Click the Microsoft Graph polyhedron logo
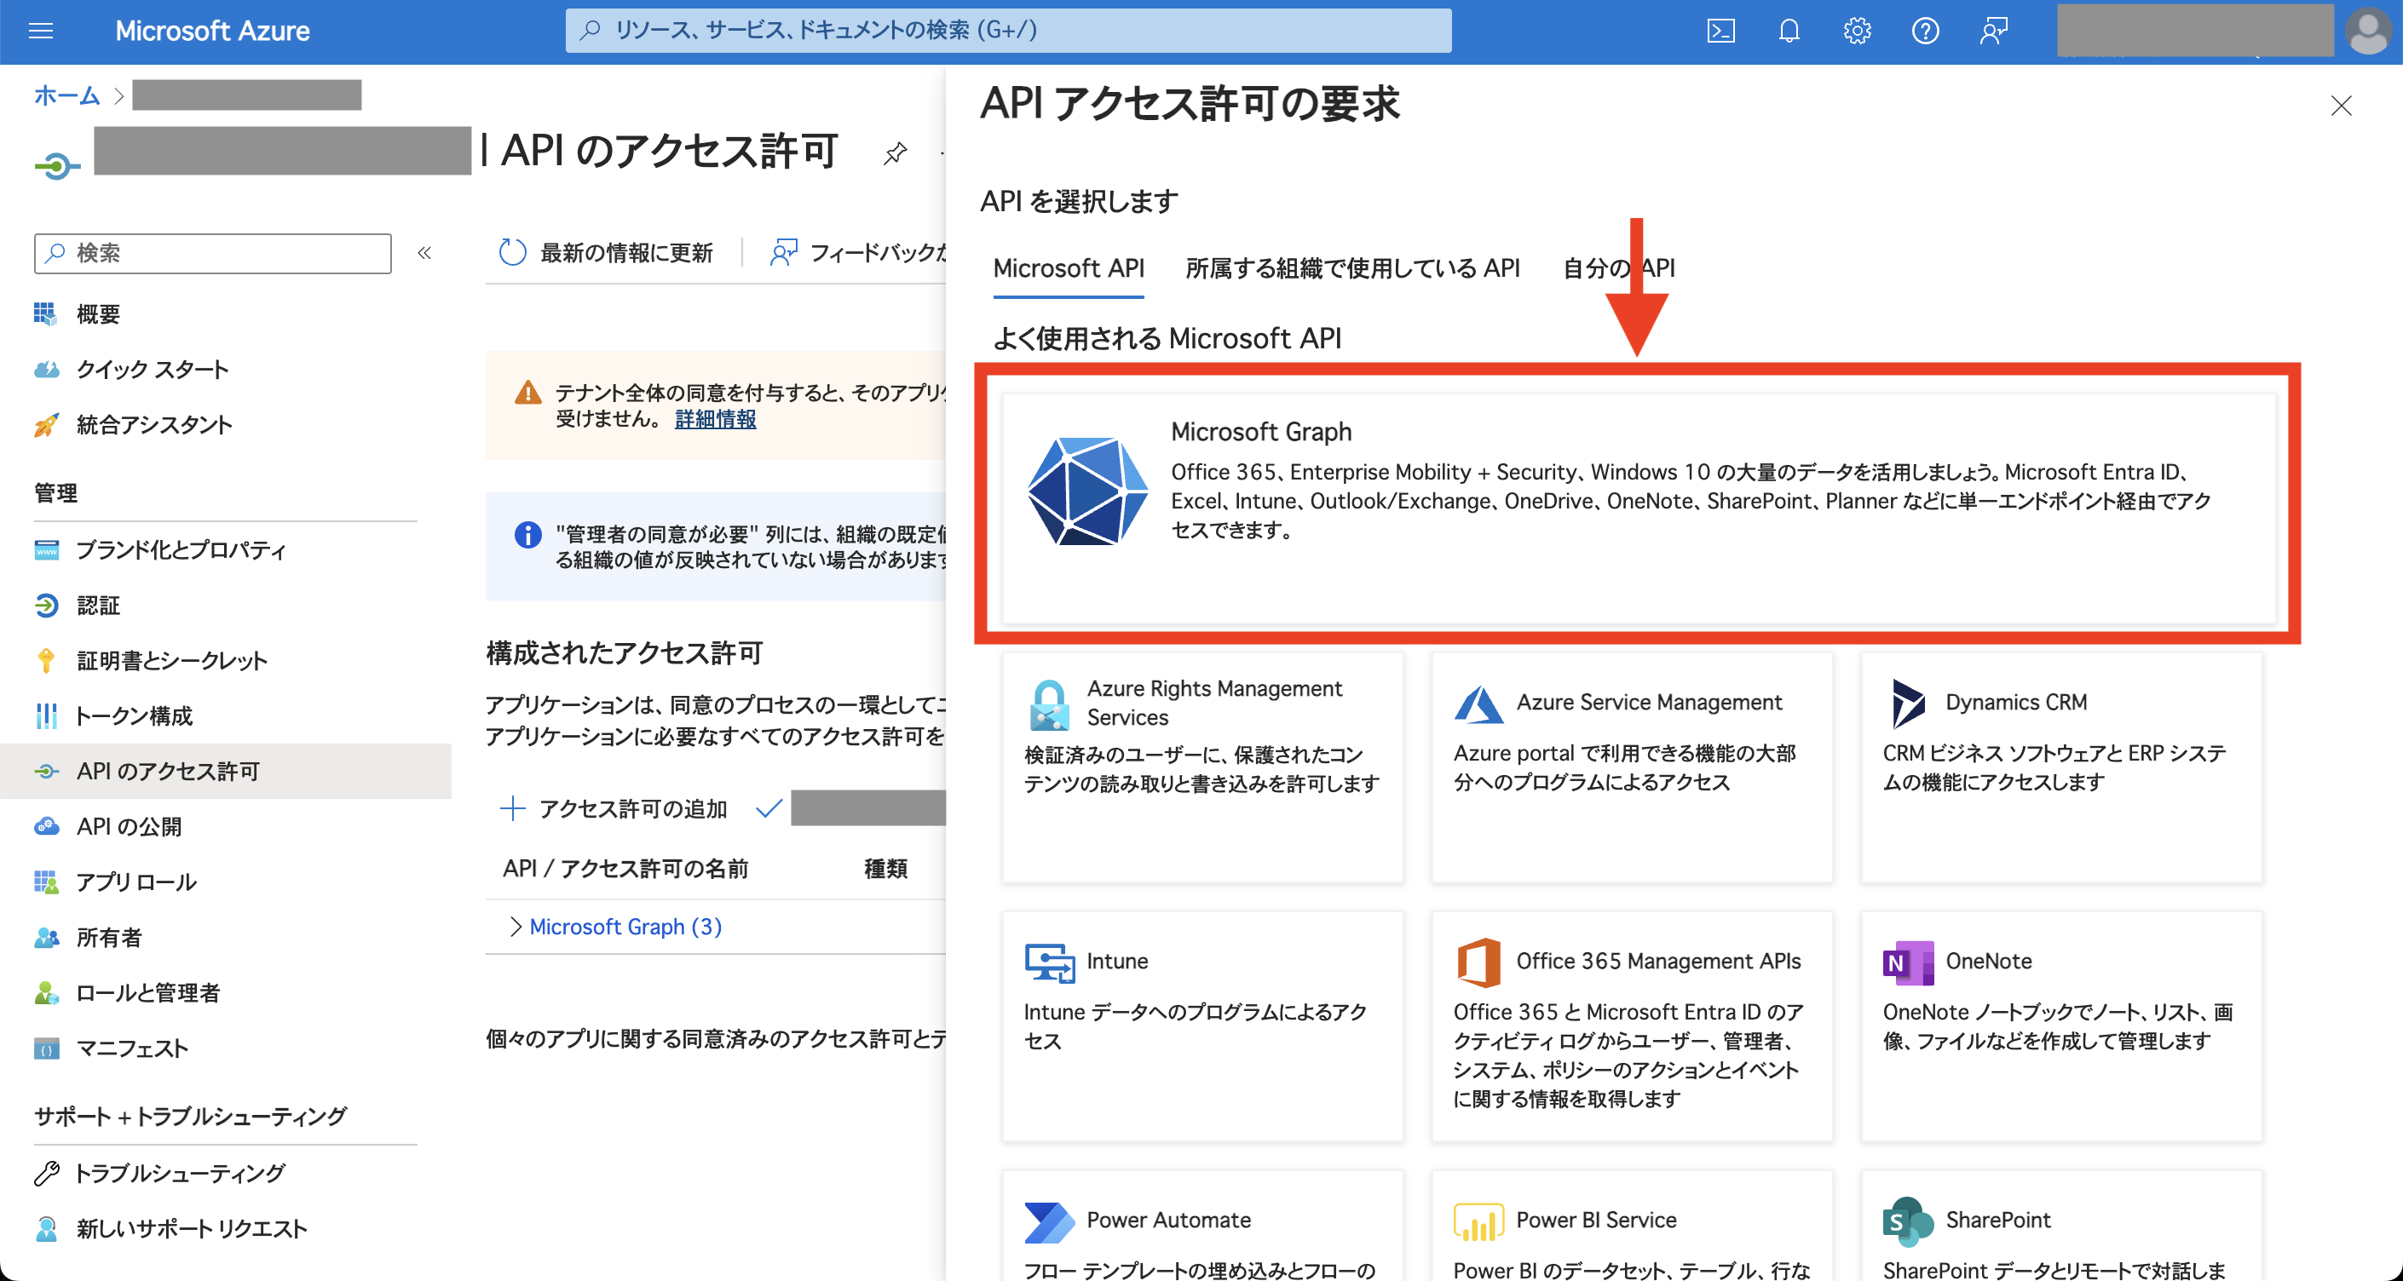The height and width of the screenshot is (1281, 2403). (1087, 491)
